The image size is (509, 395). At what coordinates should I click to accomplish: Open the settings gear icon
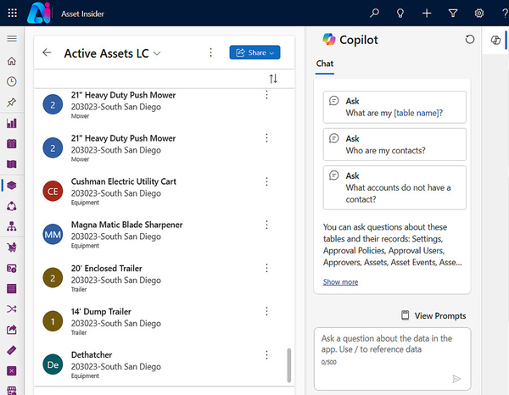point(479,13)
